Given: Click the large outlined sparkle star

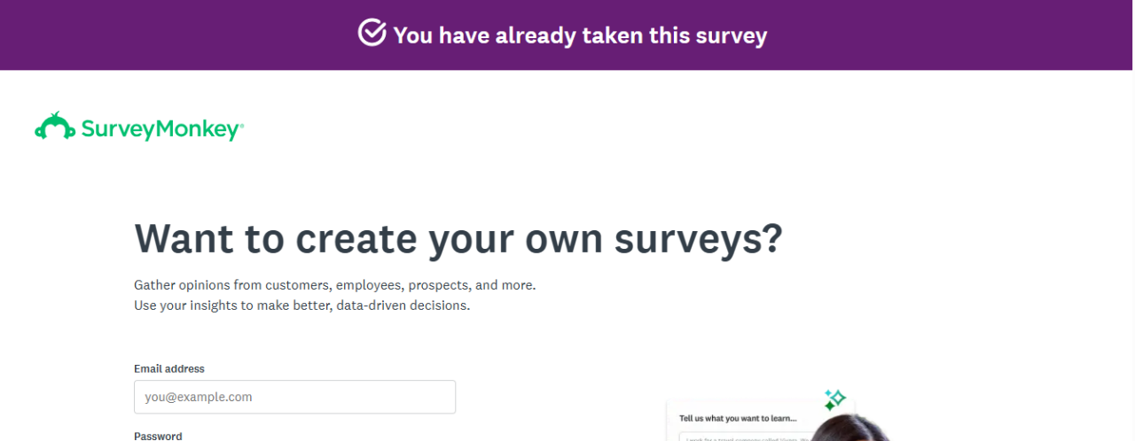Looking at the screenshot, I should (x=838, y=398).
